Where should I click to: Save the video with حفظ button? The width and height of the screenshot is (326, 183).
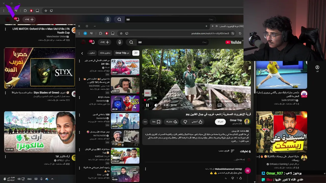(156, 122)
